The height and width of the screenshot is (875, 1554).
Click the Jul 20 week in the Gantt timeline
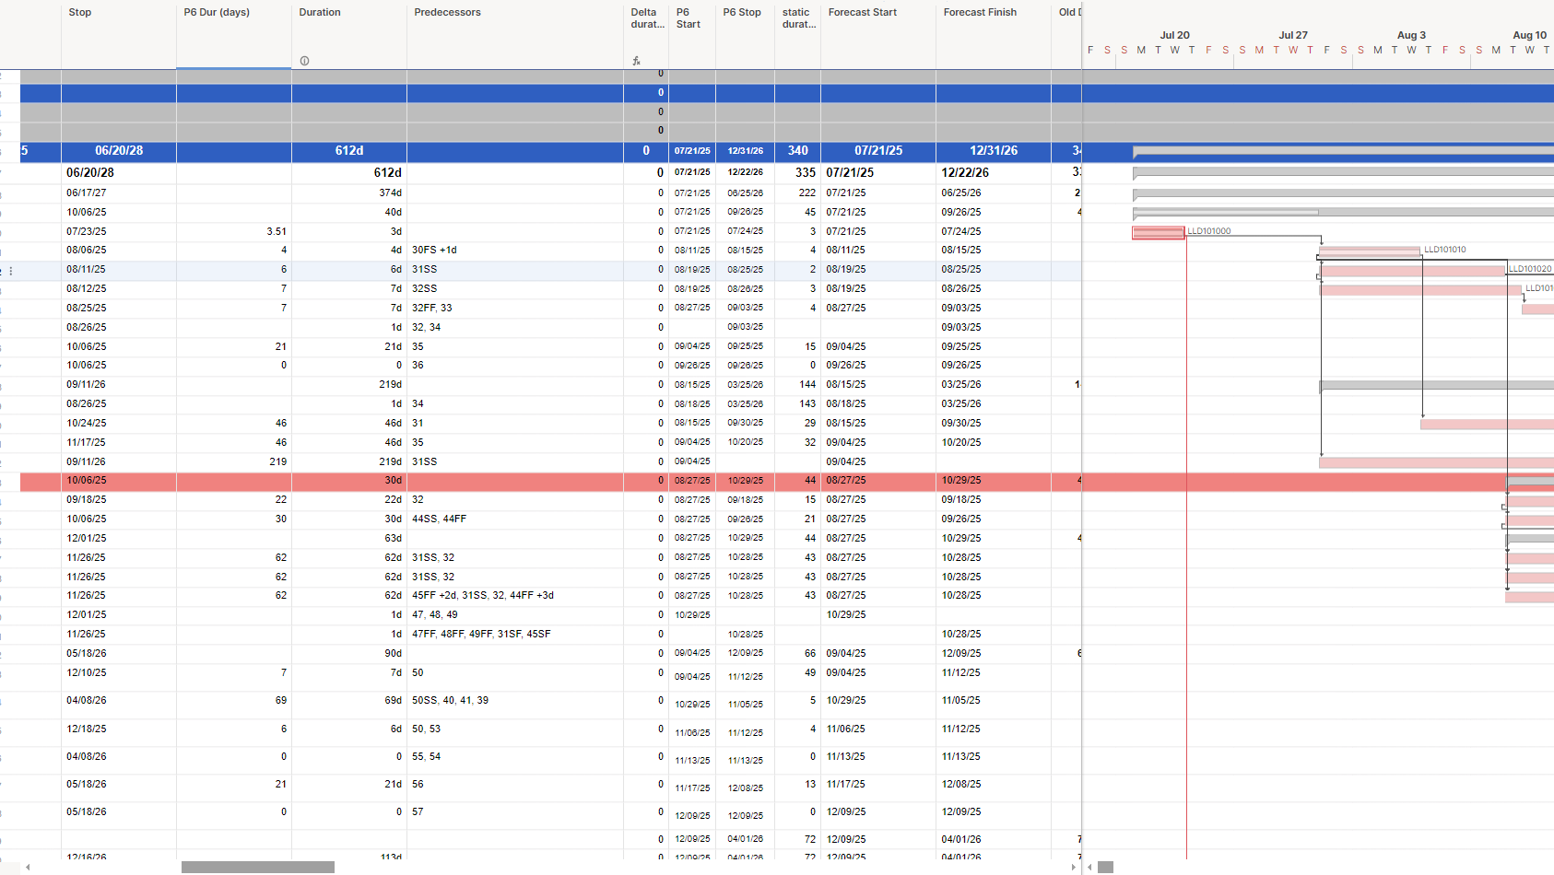coord(1174,35)
